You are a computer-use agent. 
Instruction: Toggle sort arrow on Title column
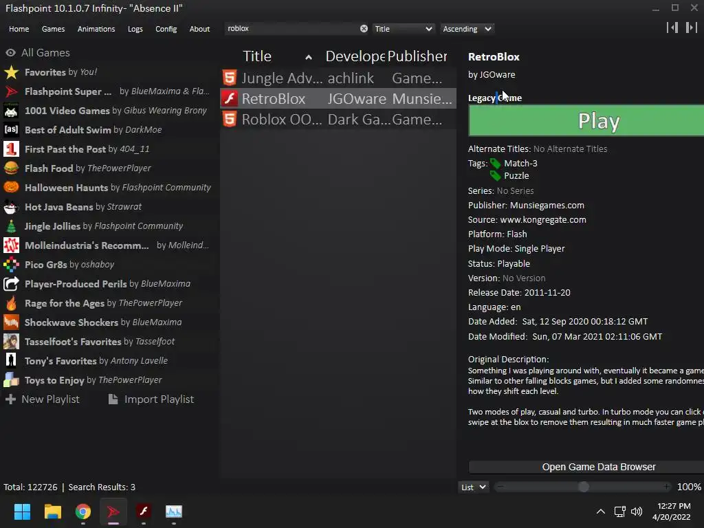point(309,57)
